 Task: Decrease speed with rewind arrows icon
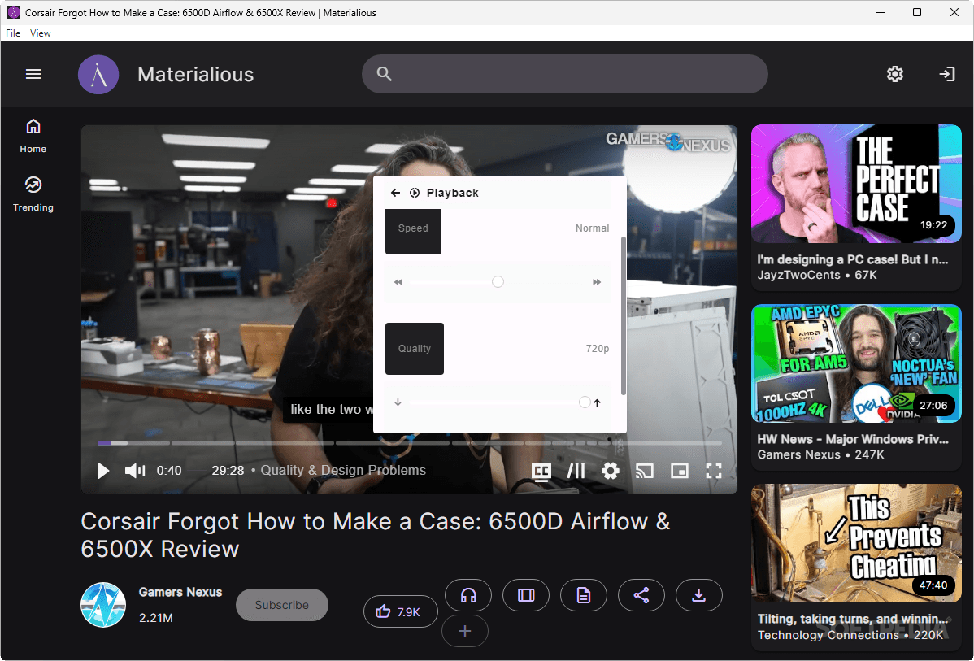coord(398,282)
